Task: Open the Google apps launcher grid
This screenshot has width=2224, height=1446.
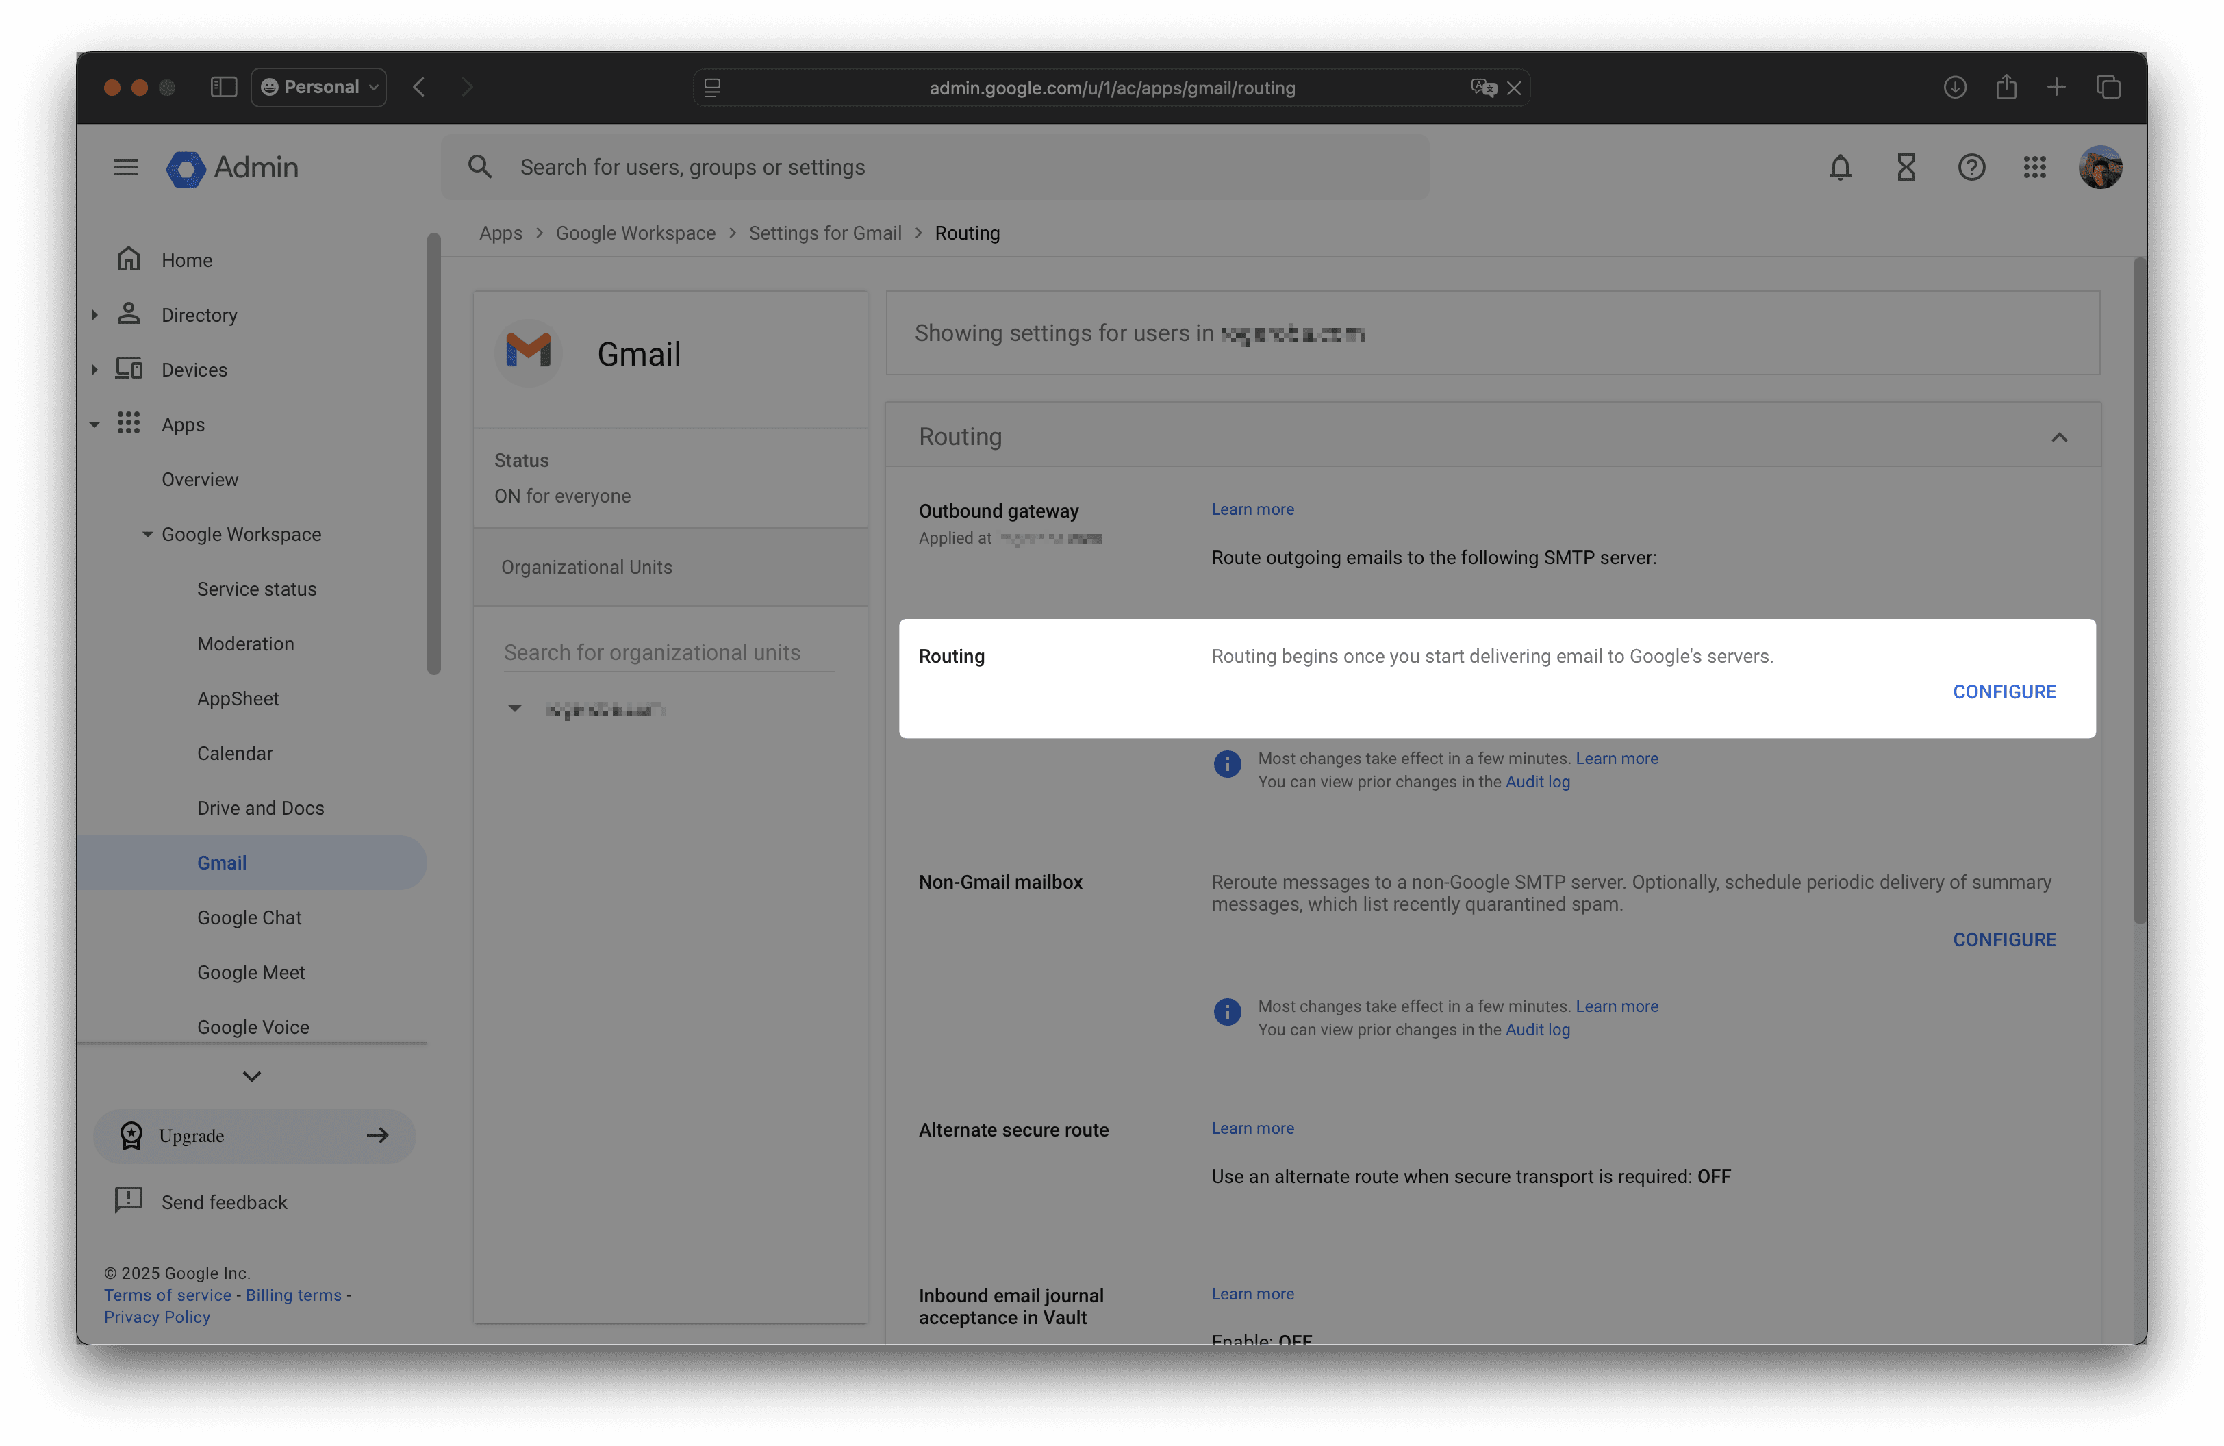Action: (x=2035, y=168)
